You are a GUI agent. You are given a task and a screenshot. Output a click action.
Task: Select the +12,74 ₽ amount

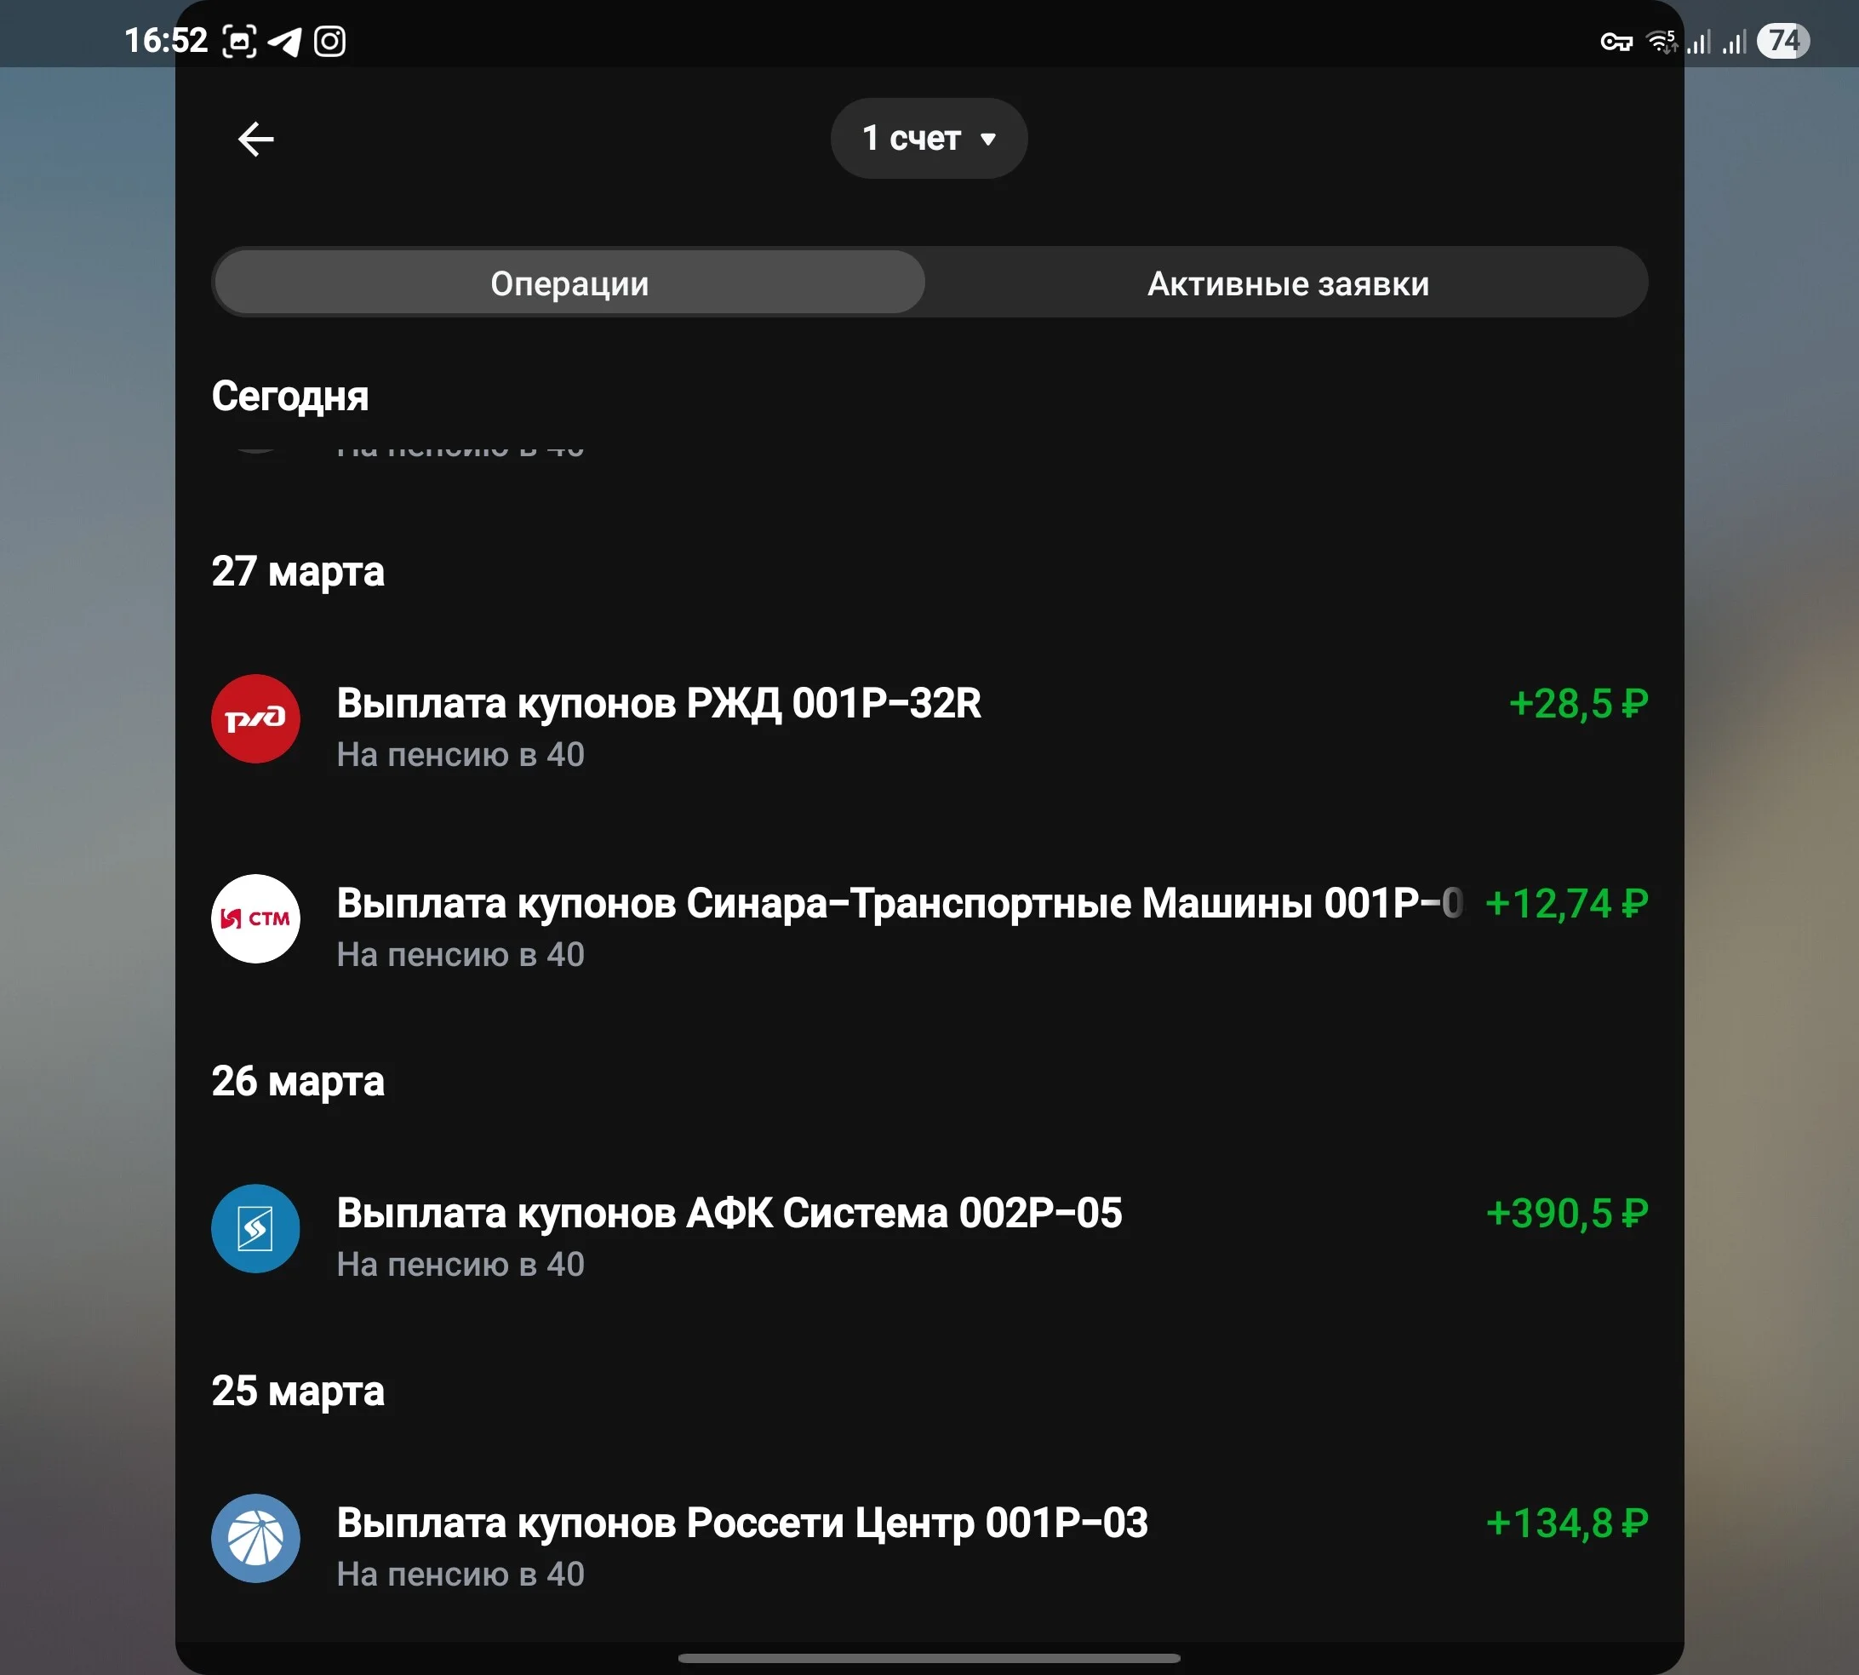(x=1566, y=903)
